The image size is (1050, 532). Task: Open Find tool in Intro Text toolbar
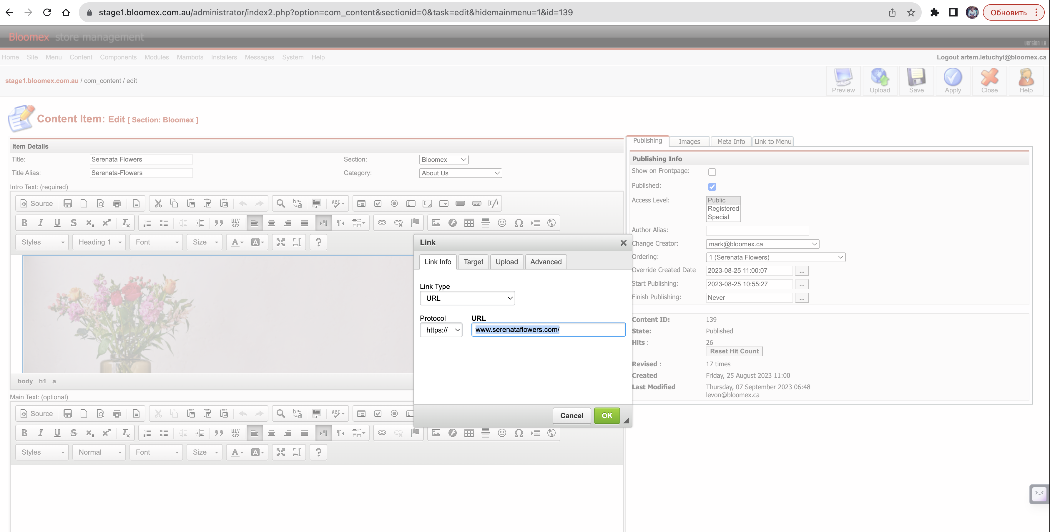click(x=280, y=203)
